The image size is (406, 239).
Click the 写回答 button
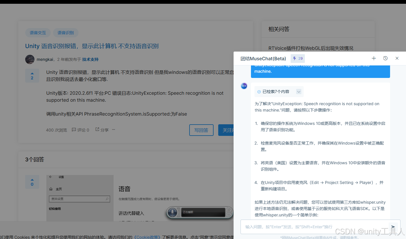point(201,130)
